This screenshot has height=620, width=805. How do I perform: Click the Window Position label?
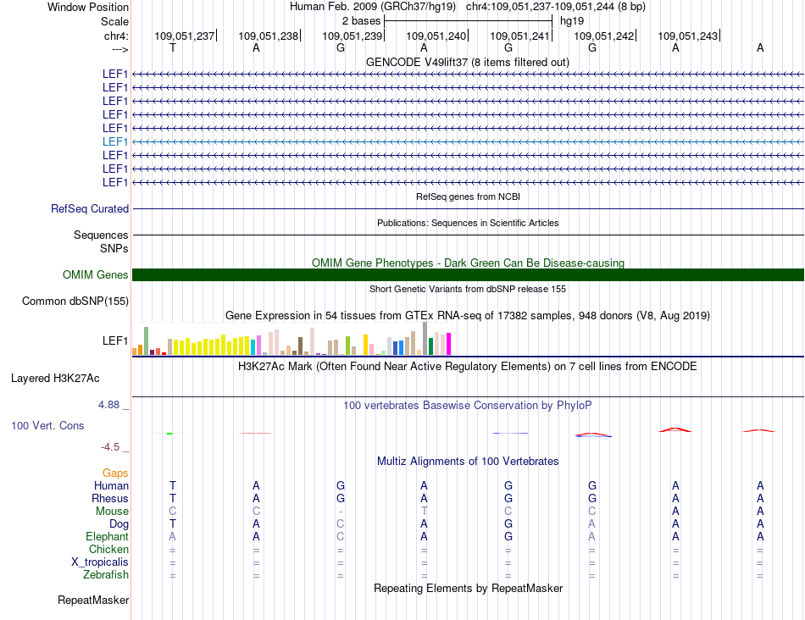point(88,7)
